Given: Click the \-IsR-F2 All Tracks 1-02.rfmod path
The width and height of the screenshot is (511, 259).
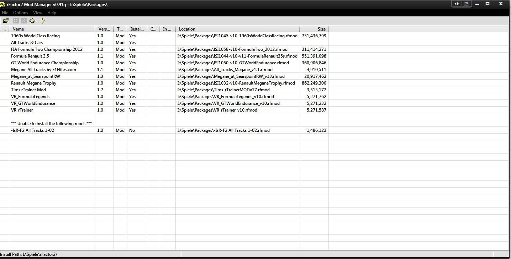Looking at the screenshot, I should 223,130.
